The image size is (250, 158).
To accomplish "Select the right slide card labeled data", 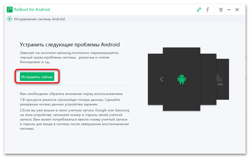I will pos(223,79).
